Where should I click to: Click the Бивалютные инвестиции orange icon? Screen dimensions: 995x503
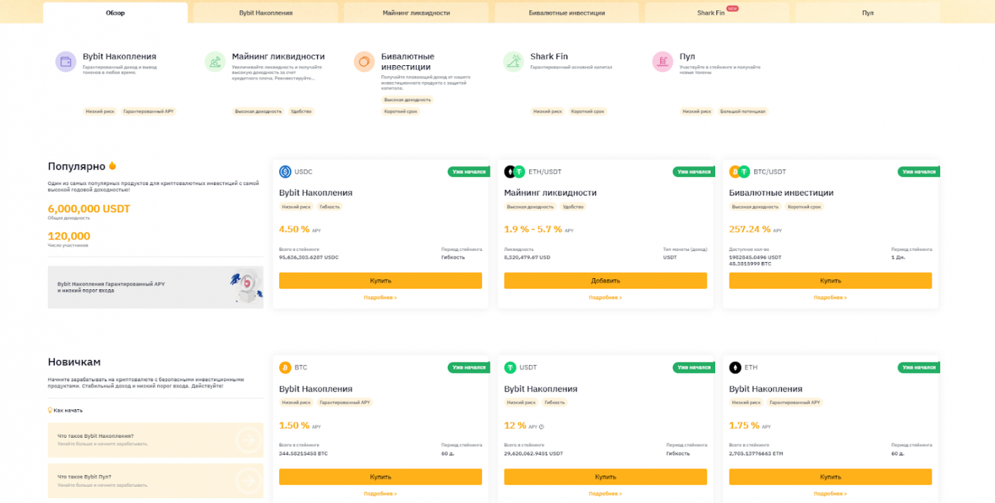pyautogui.click(x=364, y=62)
